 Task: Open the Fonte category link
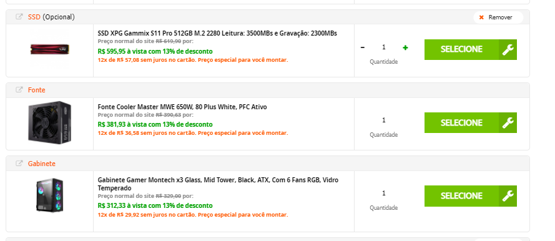[36, 91]
